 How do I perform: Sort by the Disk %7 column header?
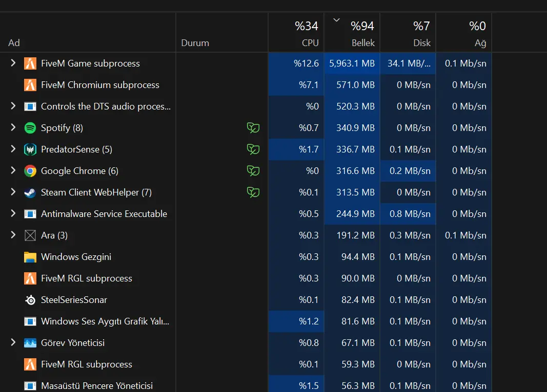pos(408,33)
